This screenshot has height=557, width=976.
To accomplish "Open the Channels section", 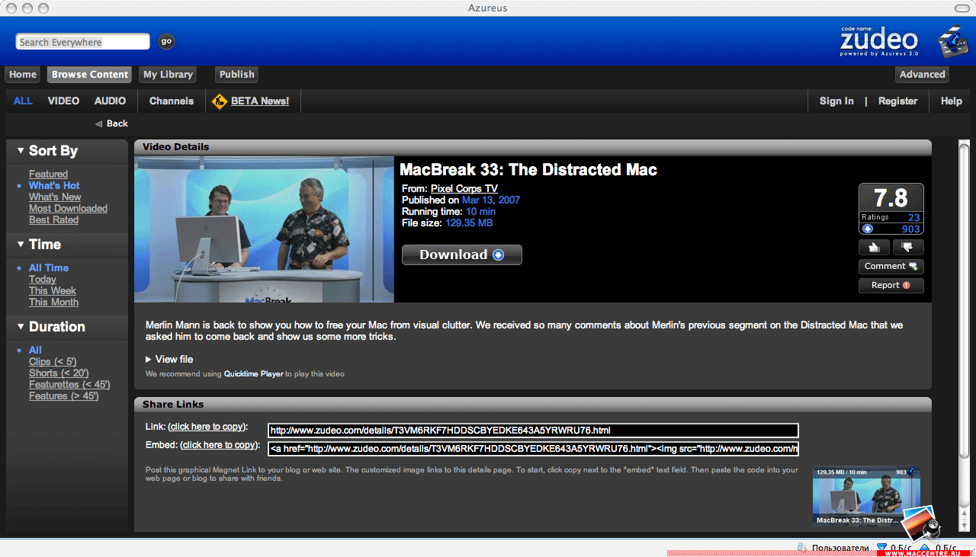I will (172, 101).
